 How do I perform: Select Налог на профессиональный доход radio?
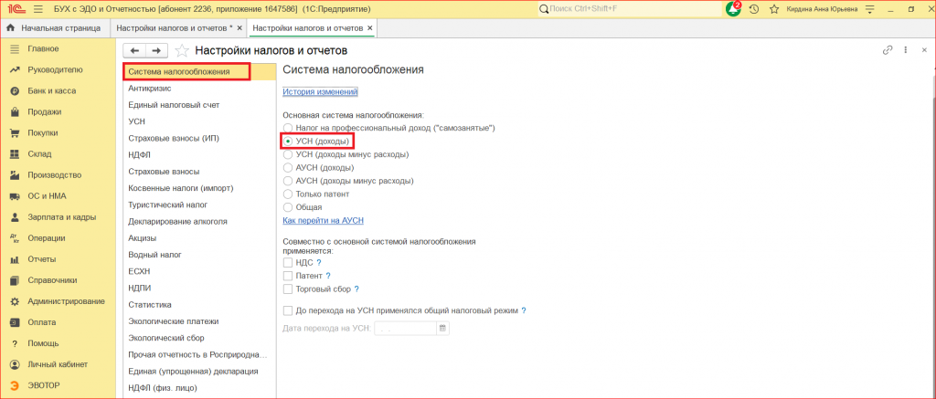(x=288, y=128)
